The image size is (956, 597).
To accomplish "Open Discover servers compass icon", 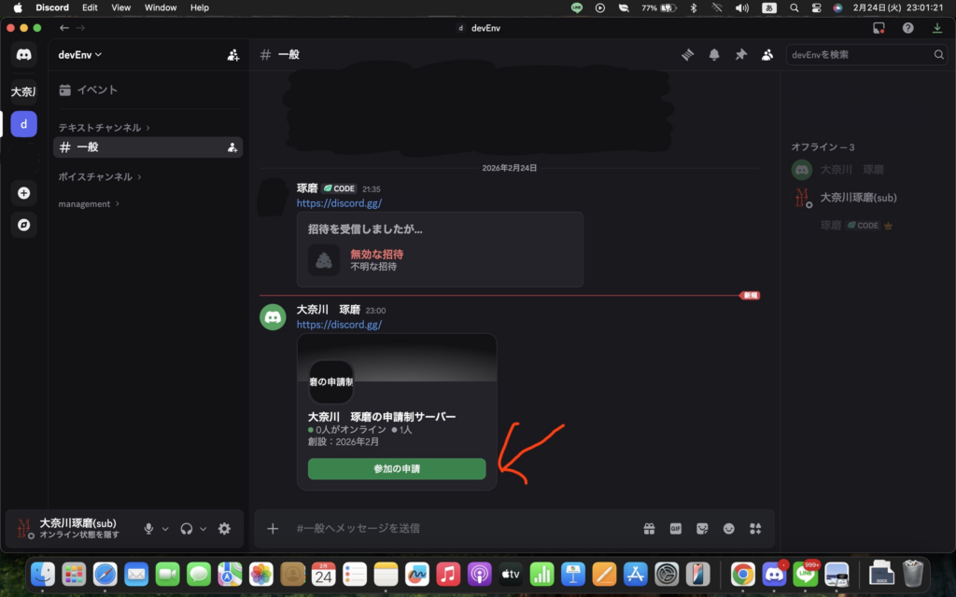I will (x=24, y=225).
